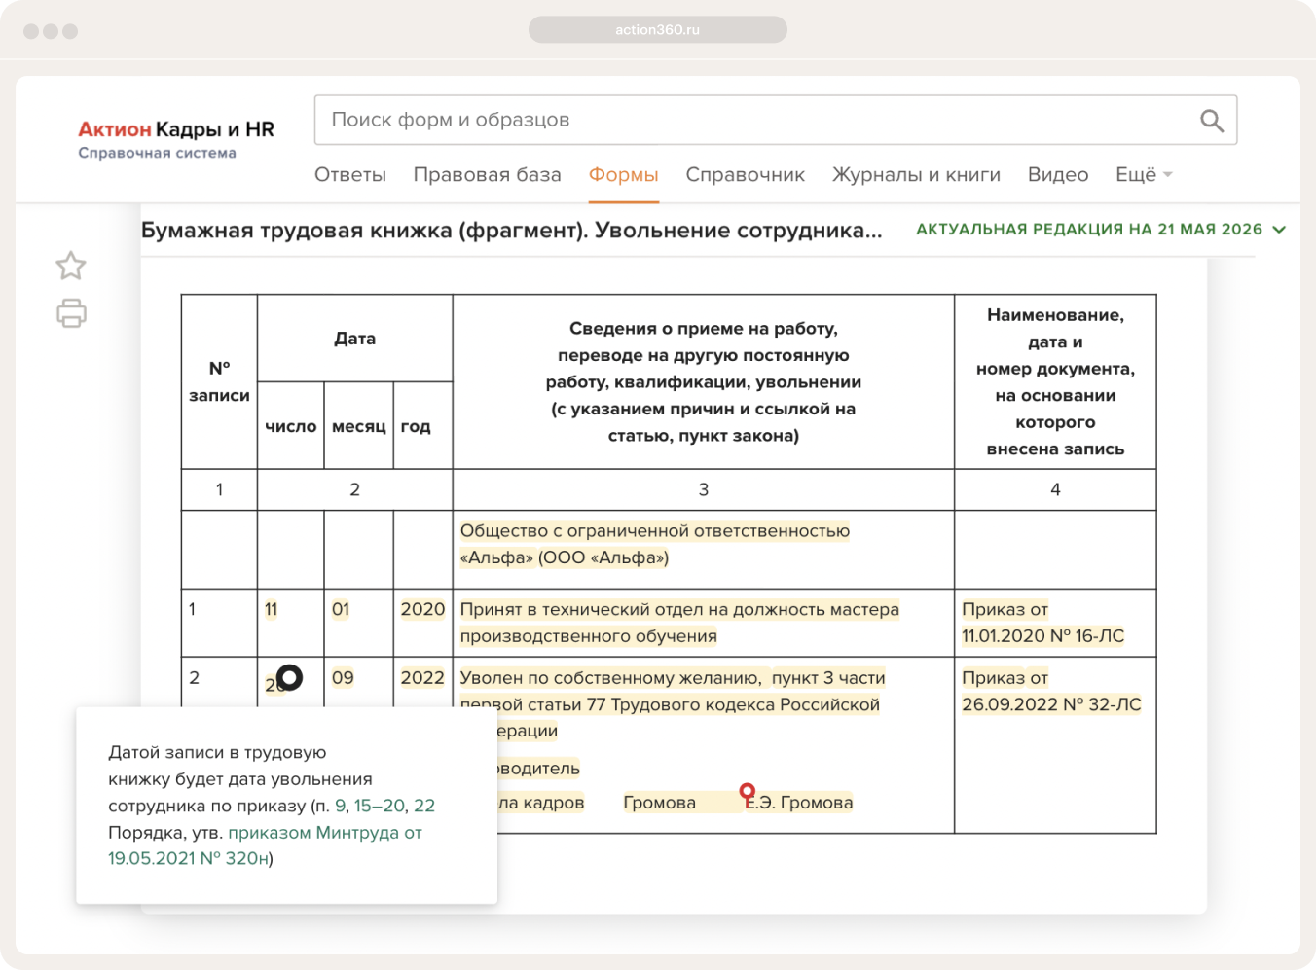The height and width of the screenshot is (970, 1316).
Task: Switch to Правовая база tab
Action: point(488,175)
